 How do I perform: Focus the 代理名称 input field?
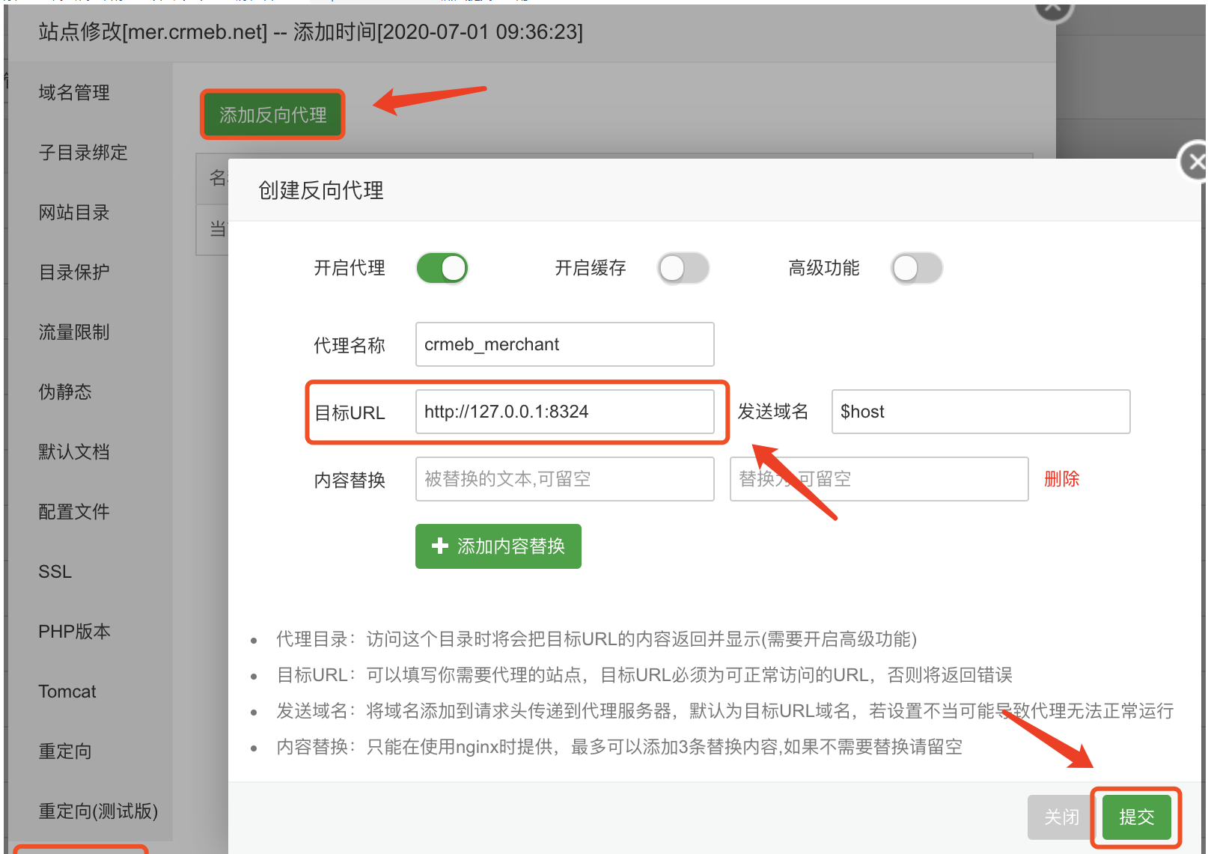(564, 344)
